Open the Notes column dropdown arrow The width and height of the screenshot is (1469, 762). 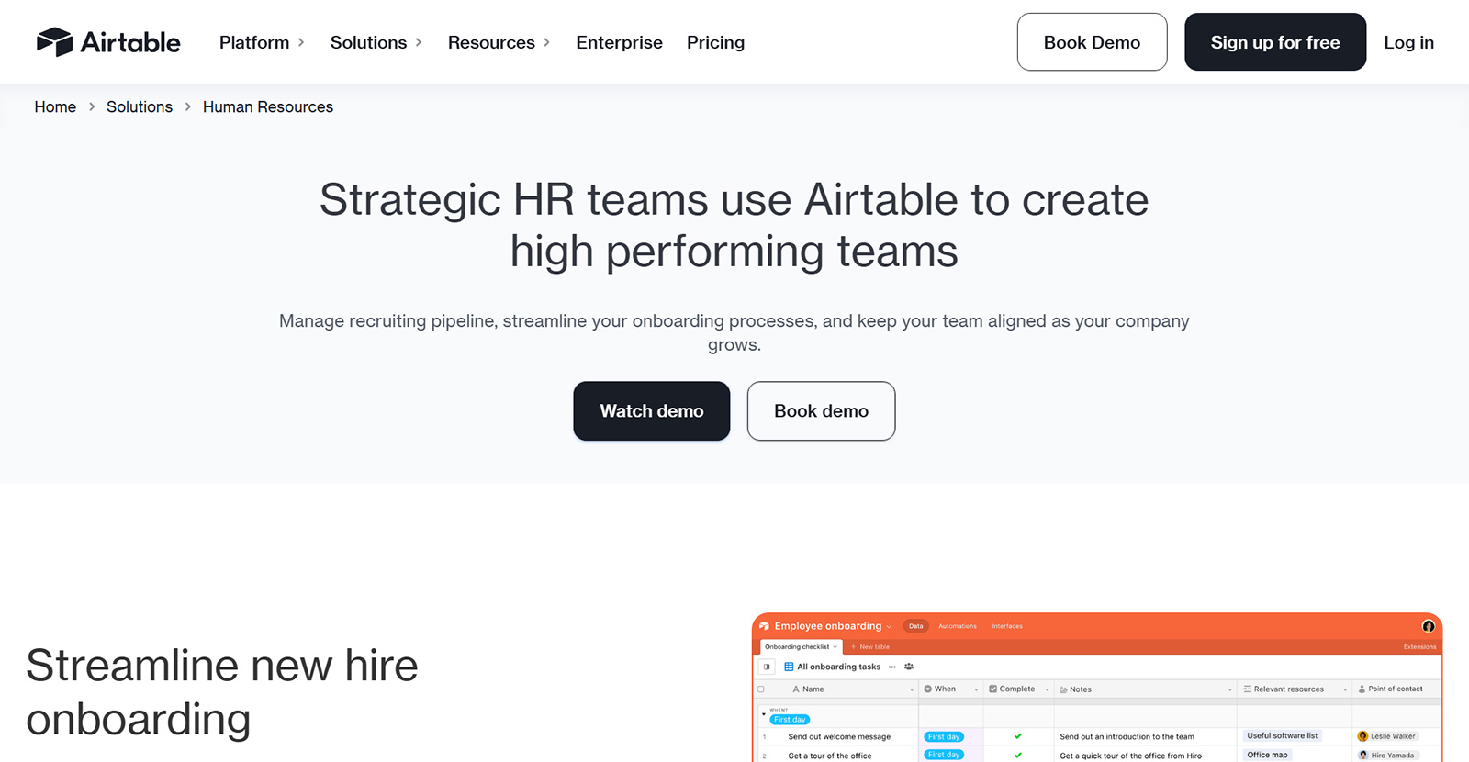click(x=1230, y=689)
